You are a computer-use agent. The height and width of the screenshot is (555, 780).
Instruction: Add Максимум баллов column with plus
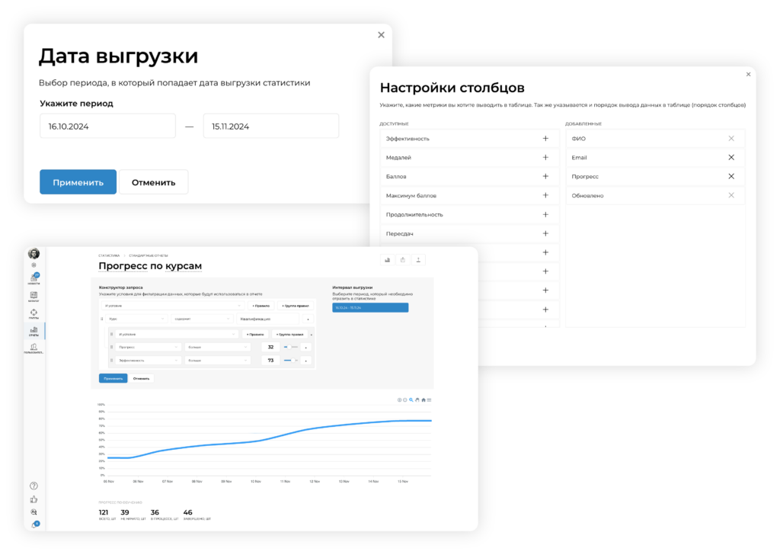tap(545, 195)
